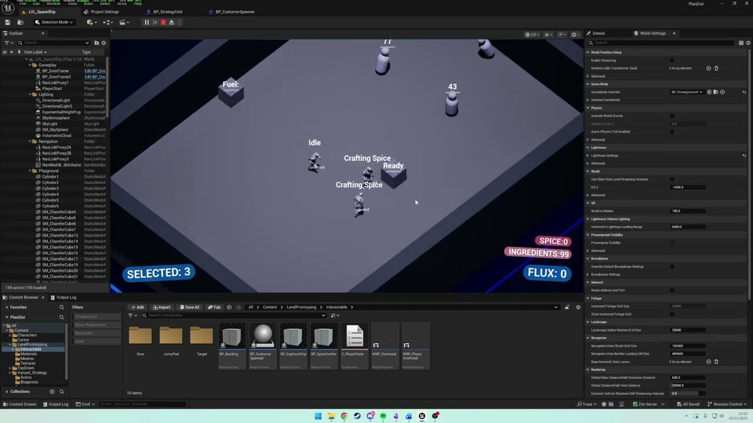Toggle the visibility eye column header in Outliner
The height and width of the screenshot is (423, 753).
(5, 52)
